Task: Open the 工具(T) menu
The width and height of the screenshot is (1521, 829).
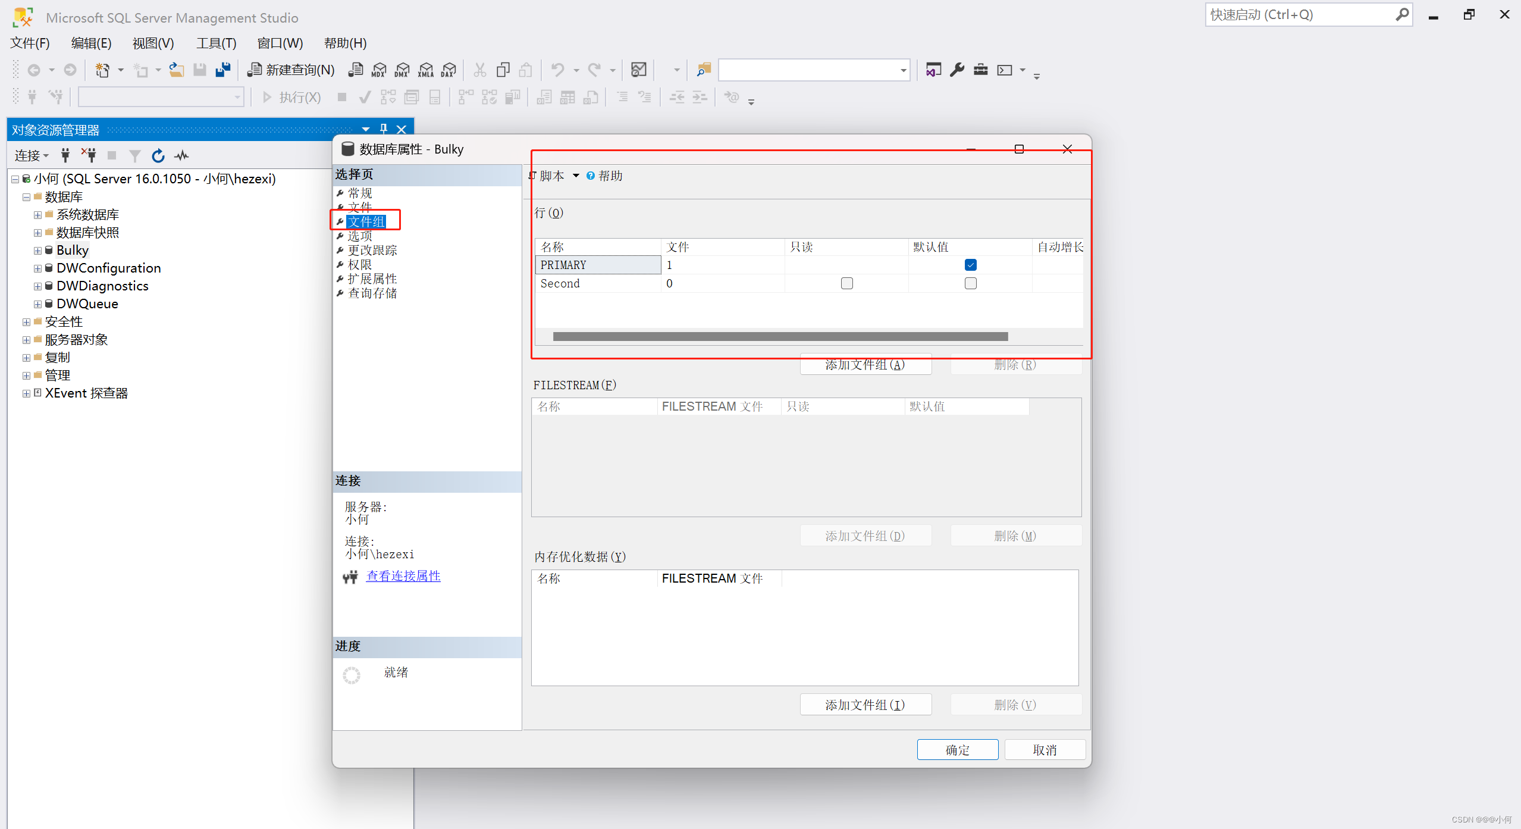Action: tap(216, 43)
